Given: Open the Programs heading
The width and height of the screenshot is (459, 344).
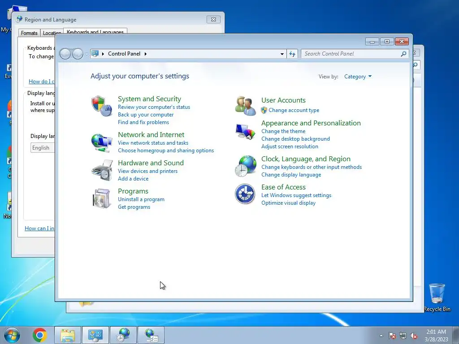Looking at the screenshot, I should pos(133,191).
